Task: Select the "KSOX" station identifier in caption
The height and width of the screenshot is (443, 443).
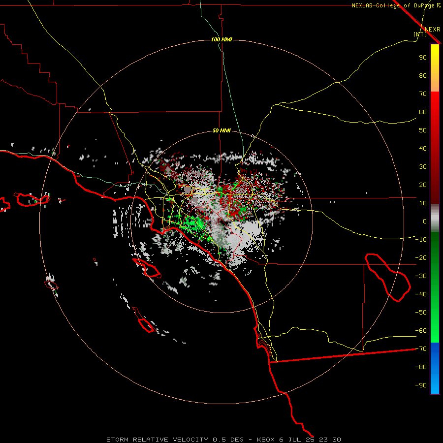Action: tap(266, 440)
